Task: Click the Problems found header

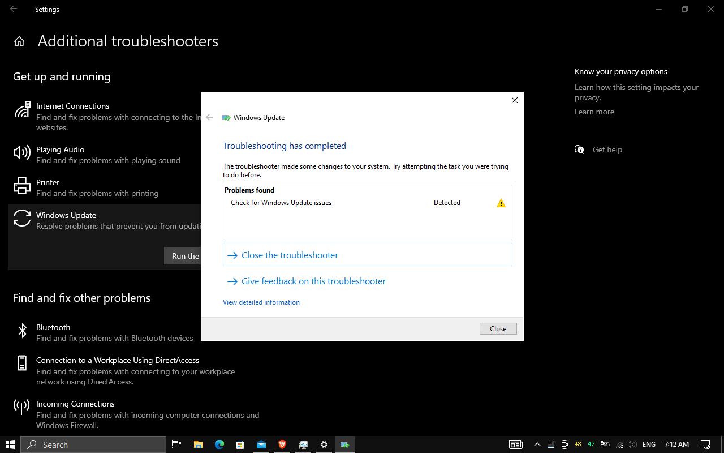Action: 249,190
